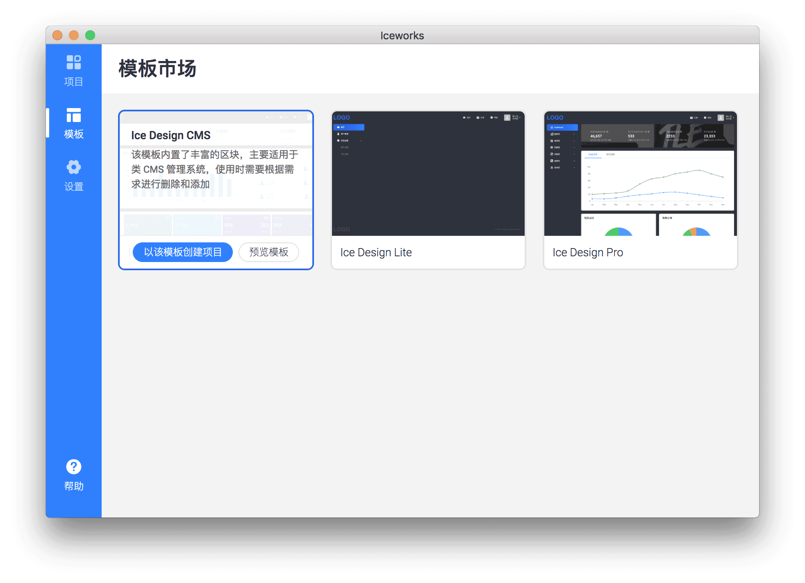This screenshot has width=805, height=583.
Task: Click the CMS template description text
Action: coord(214,169)
